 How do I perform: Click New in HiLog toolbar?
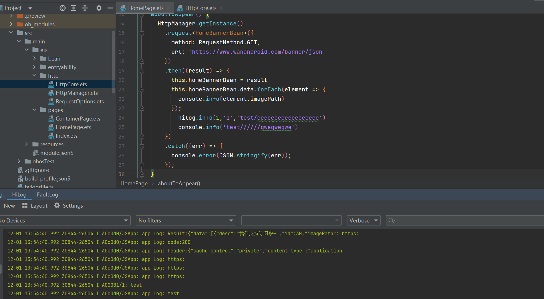(x=9, y=206)
